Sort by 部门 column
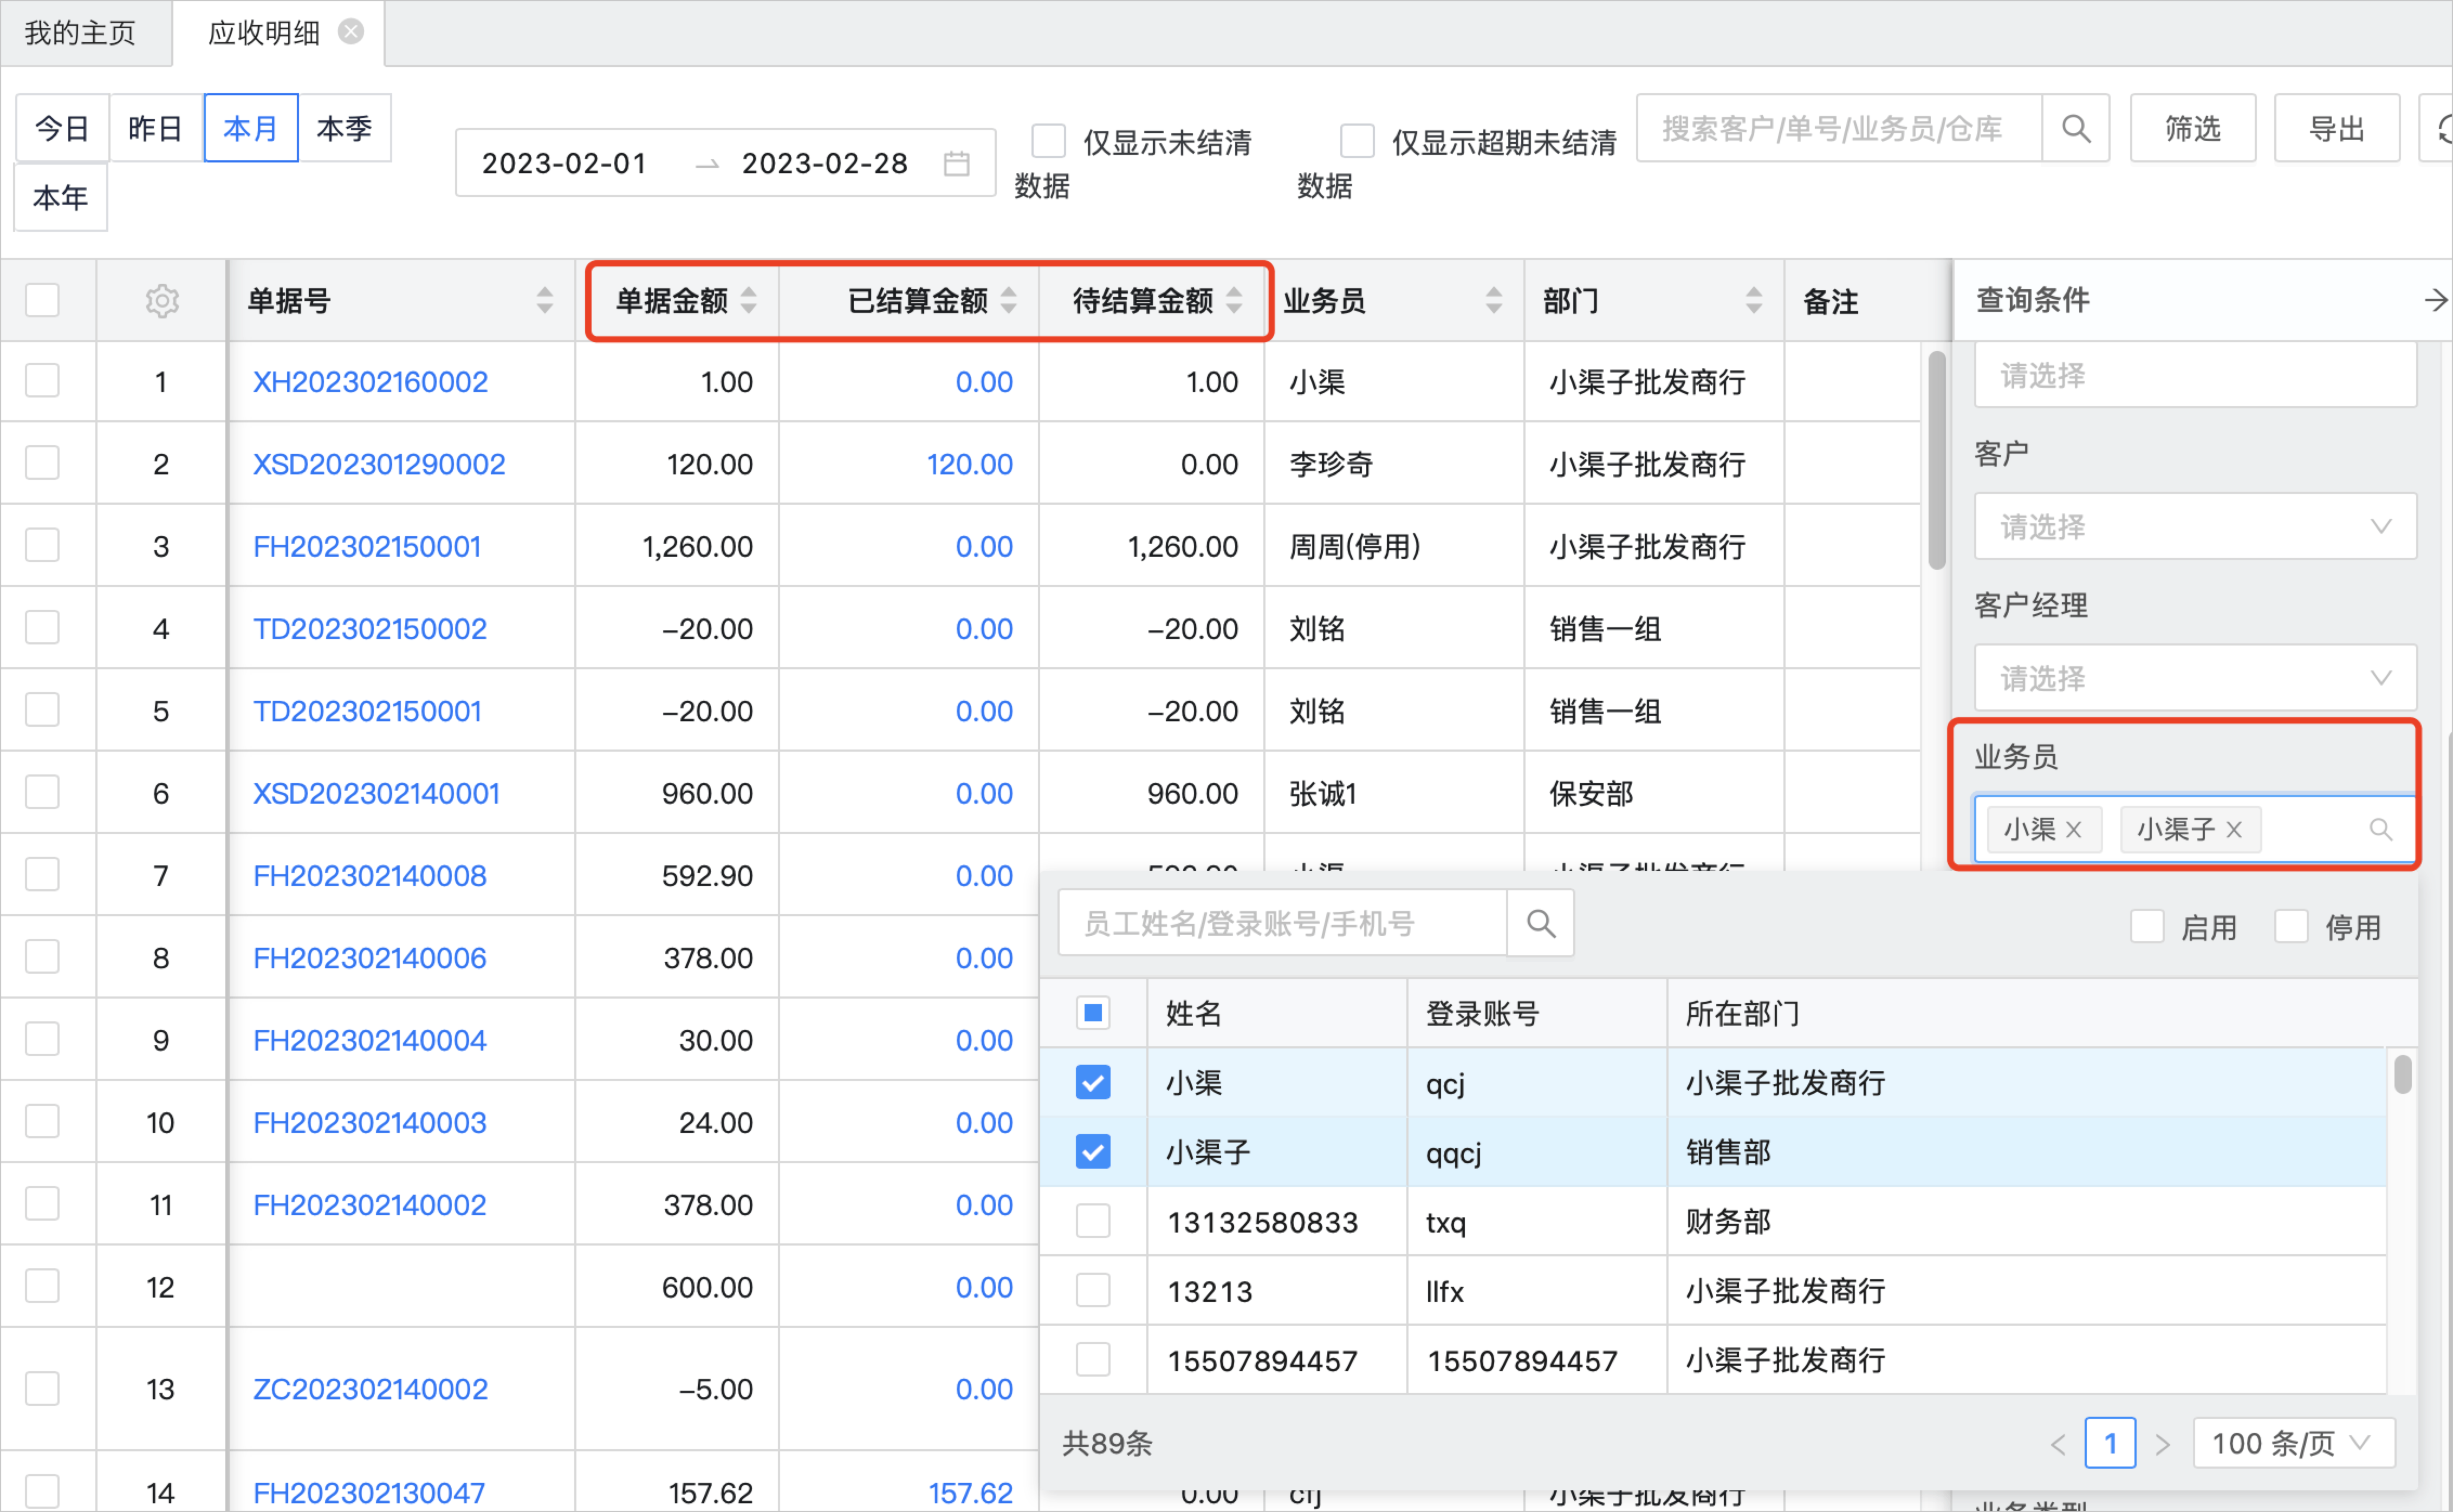This screenshot has height=1512, width=2453. 1754,300
